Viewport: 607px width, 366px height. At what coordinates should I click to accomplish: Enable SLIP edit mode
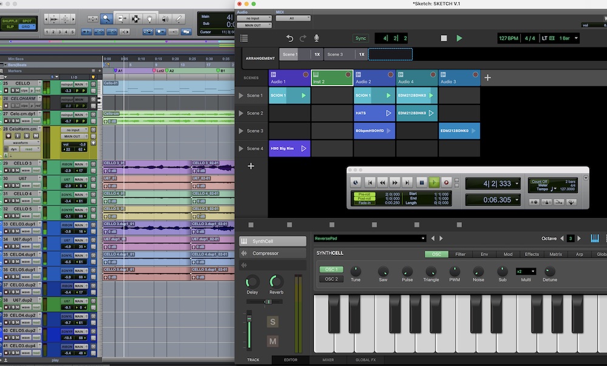click(x=10, y=27)
